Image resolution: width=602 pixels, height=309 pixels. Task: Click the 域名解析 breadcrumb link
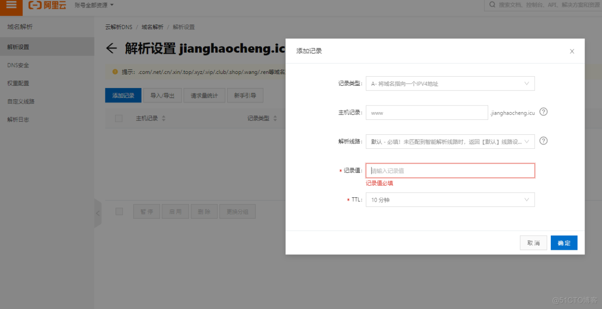click(x=152, y=27)
